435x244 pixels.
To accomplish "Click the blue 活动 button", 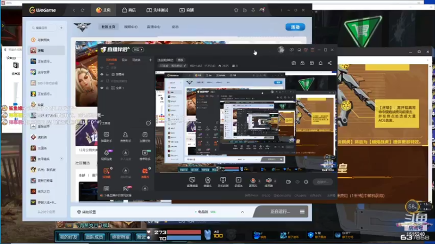I will (x=295, y=27).
